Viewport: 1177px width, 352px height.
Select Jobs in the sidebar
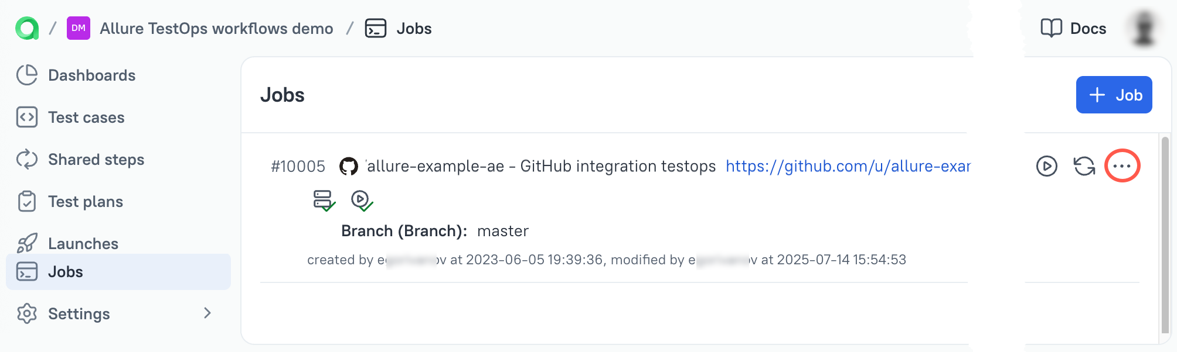(x=65, y=272)
